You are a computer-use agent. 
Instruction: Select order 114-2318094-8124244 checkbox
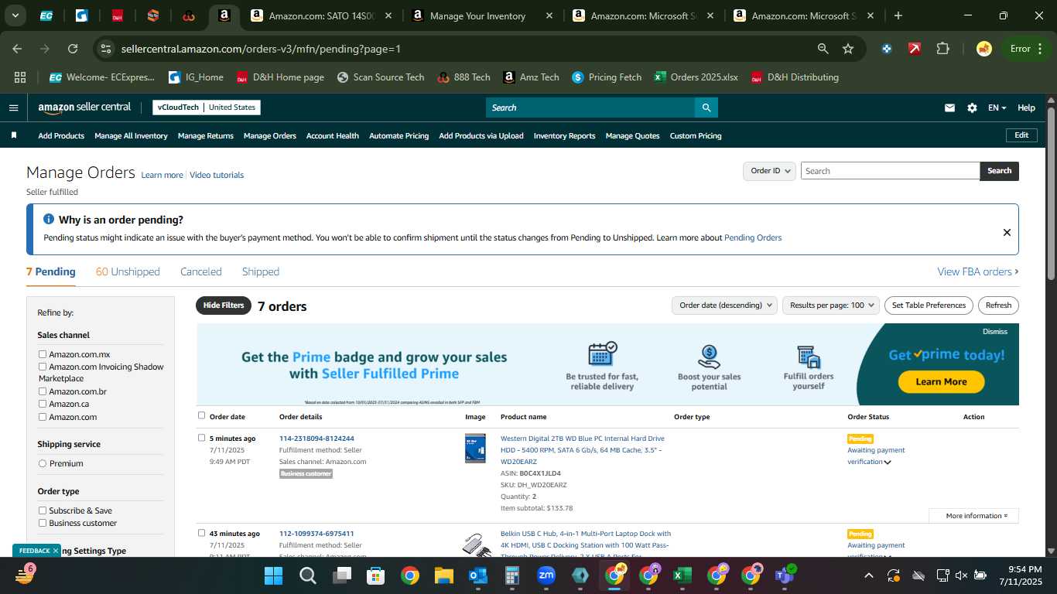pos(202,438)
